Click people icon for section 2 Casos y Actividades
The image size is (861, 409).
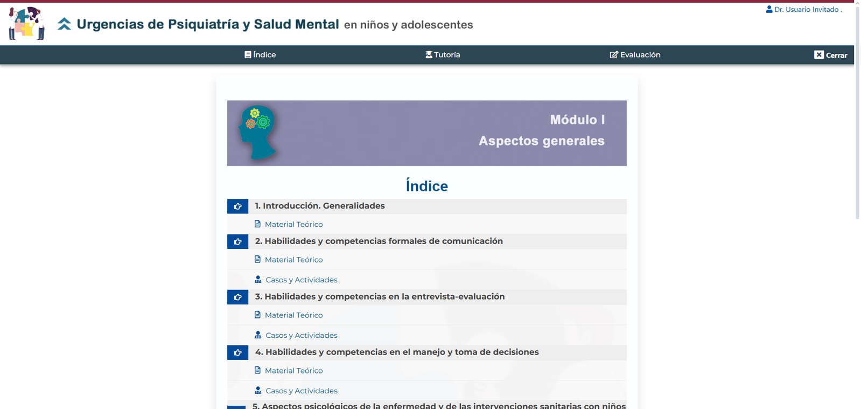coord(258,279)
